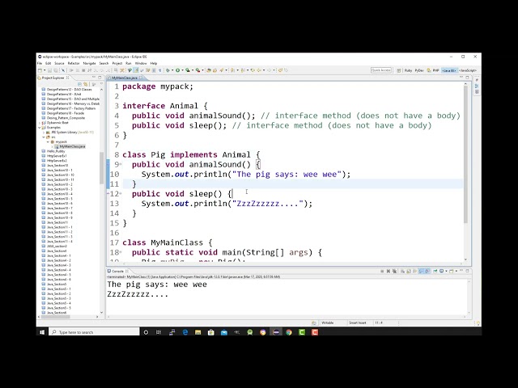Minimize the Console view panel

point(461,271)
